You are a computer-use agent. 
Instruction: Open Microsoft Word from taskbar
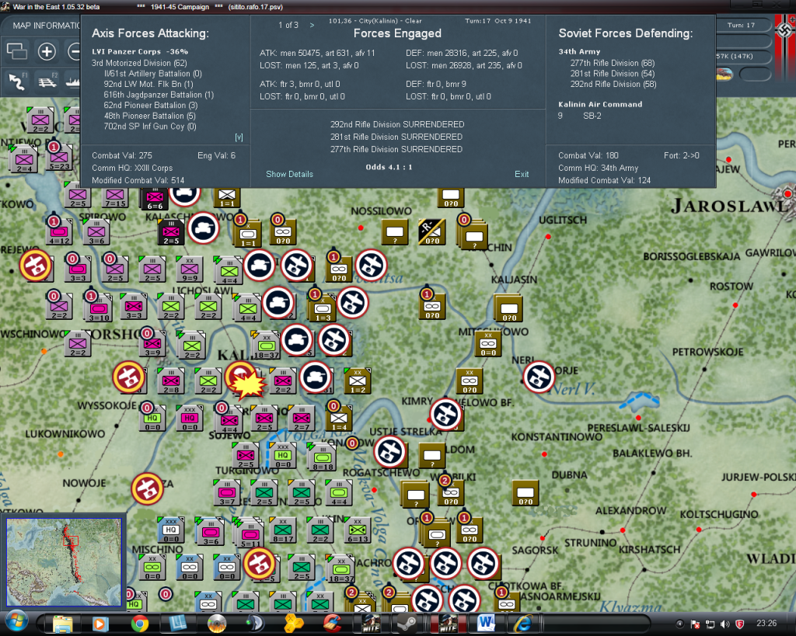point(486,623)
